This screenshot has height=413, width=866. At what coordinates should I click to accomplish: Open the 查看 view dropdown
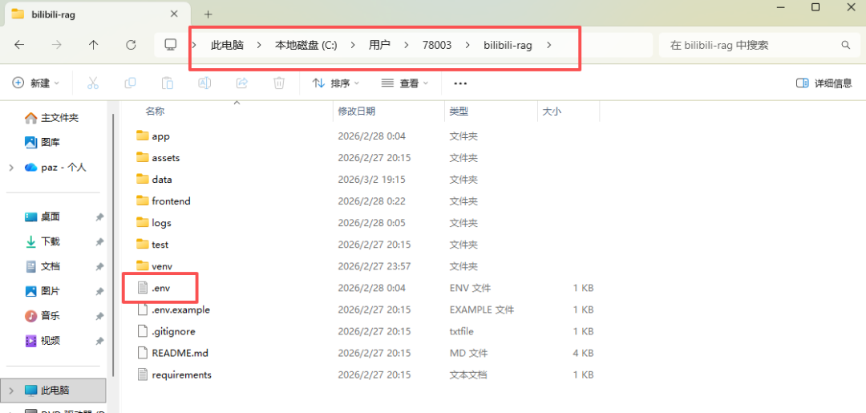click(406, 83)
